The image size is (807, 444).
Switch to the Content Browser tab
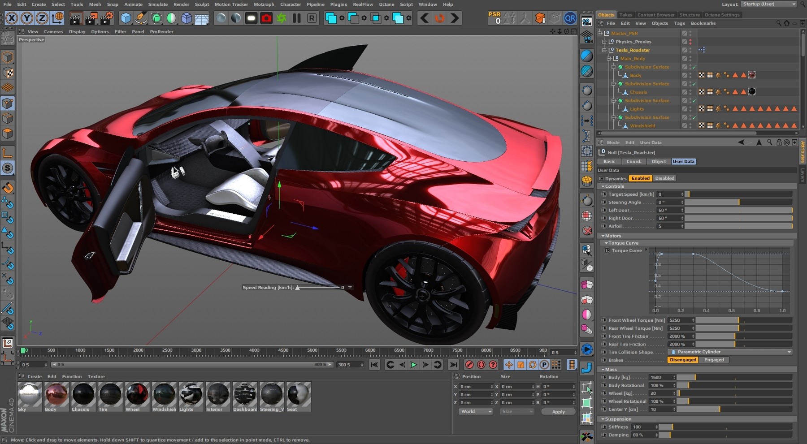pyautogui.click(x=656, y=15)
